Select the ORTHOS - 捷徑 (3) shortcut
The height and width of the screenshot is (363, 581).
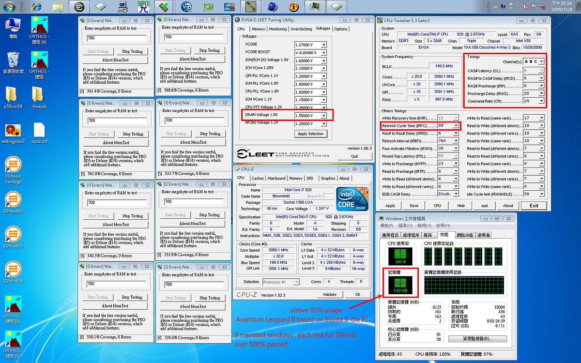point(13,344)
